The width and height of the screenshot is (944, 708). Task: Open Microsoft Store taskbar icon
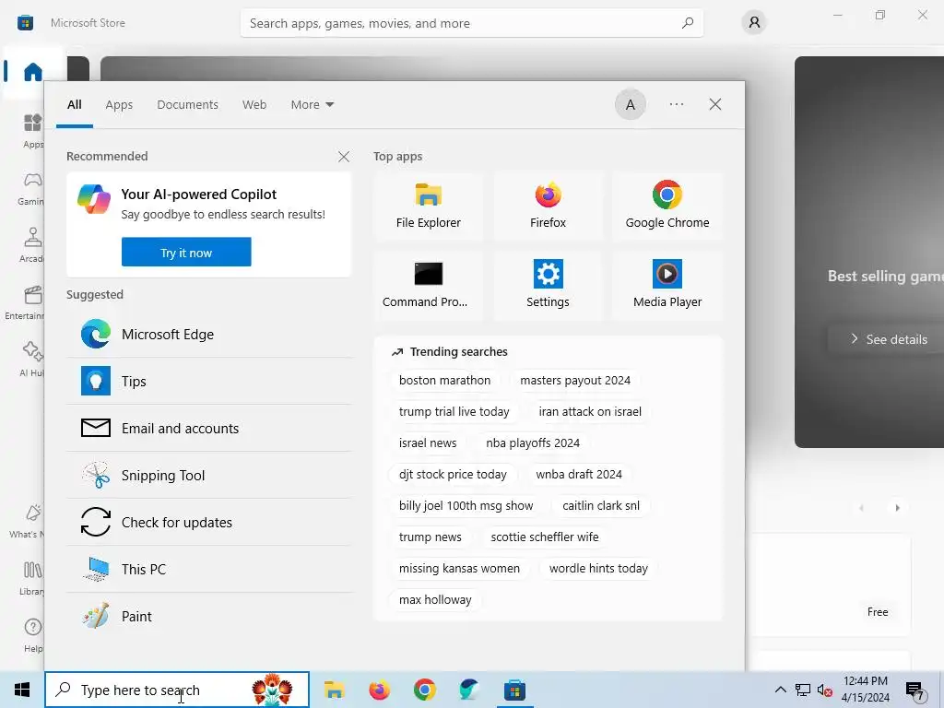coord(514,690)
